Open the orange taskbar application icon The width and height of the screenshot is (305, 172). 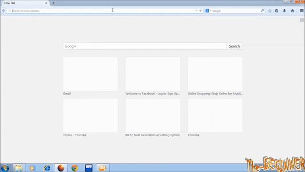click(102, 168)
